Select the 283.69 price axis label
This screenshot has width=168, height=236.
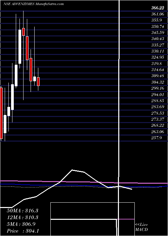click(158, 107)
